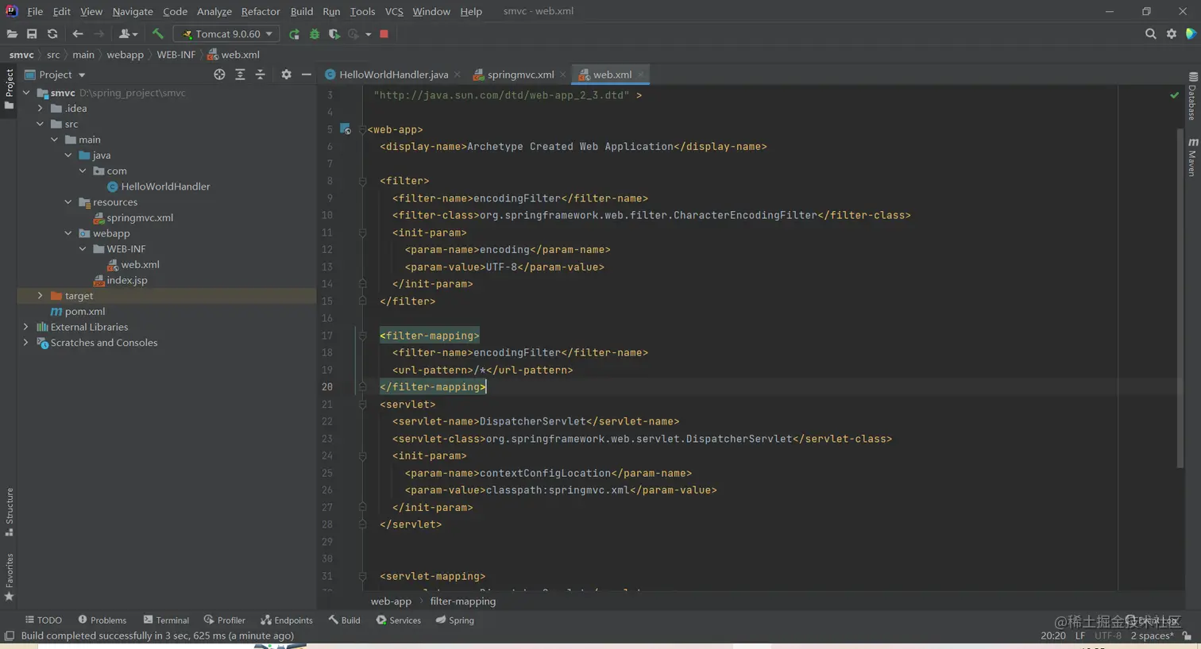Image resolution: width=1201 pixels, height=649 pixels.
Task: Toggle the Maven side tool window
Action: pos(1192,157)
